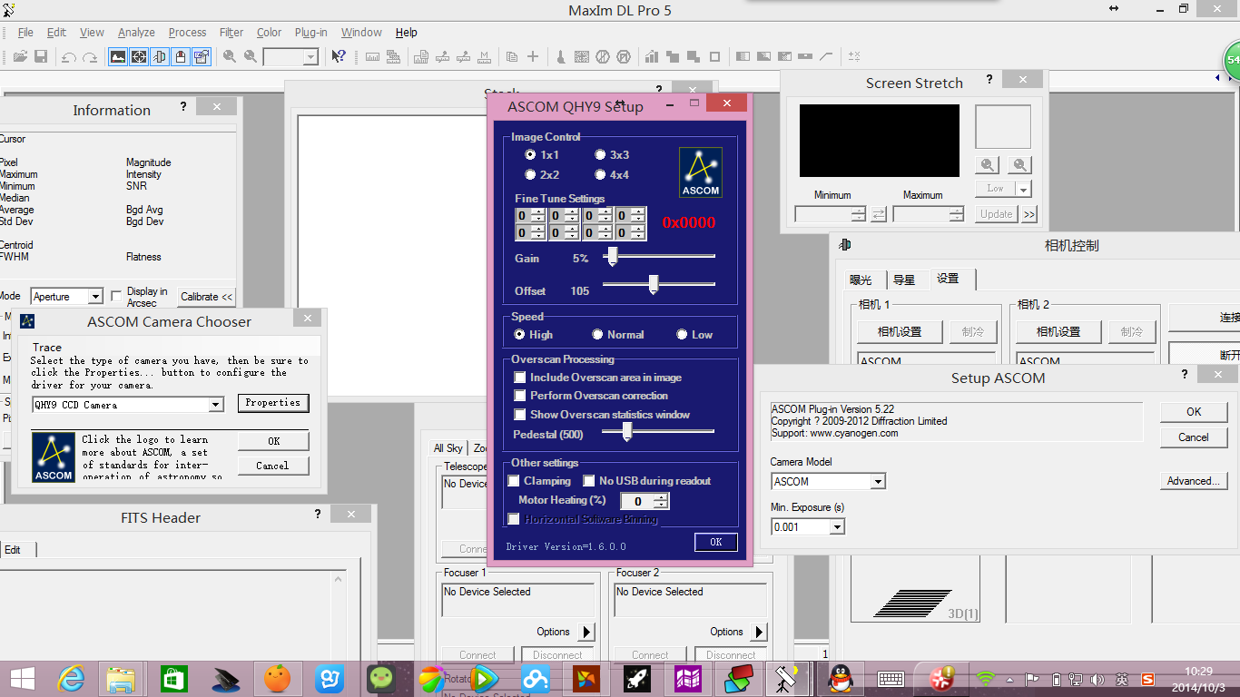Click the bar chart histogram toolbar icon
This screenshot has width=1240, height=697.
pos(651,56)
